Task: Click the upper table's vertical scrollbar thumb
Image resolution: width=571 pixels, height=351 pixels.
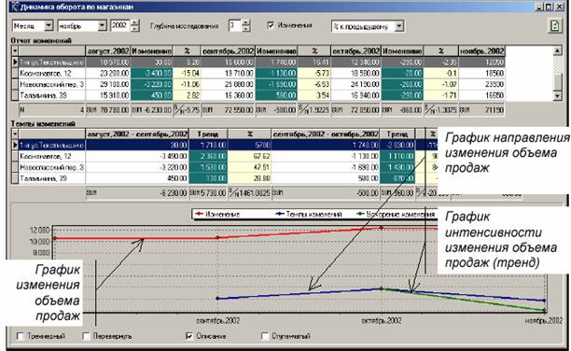Action: pos(558,81)
